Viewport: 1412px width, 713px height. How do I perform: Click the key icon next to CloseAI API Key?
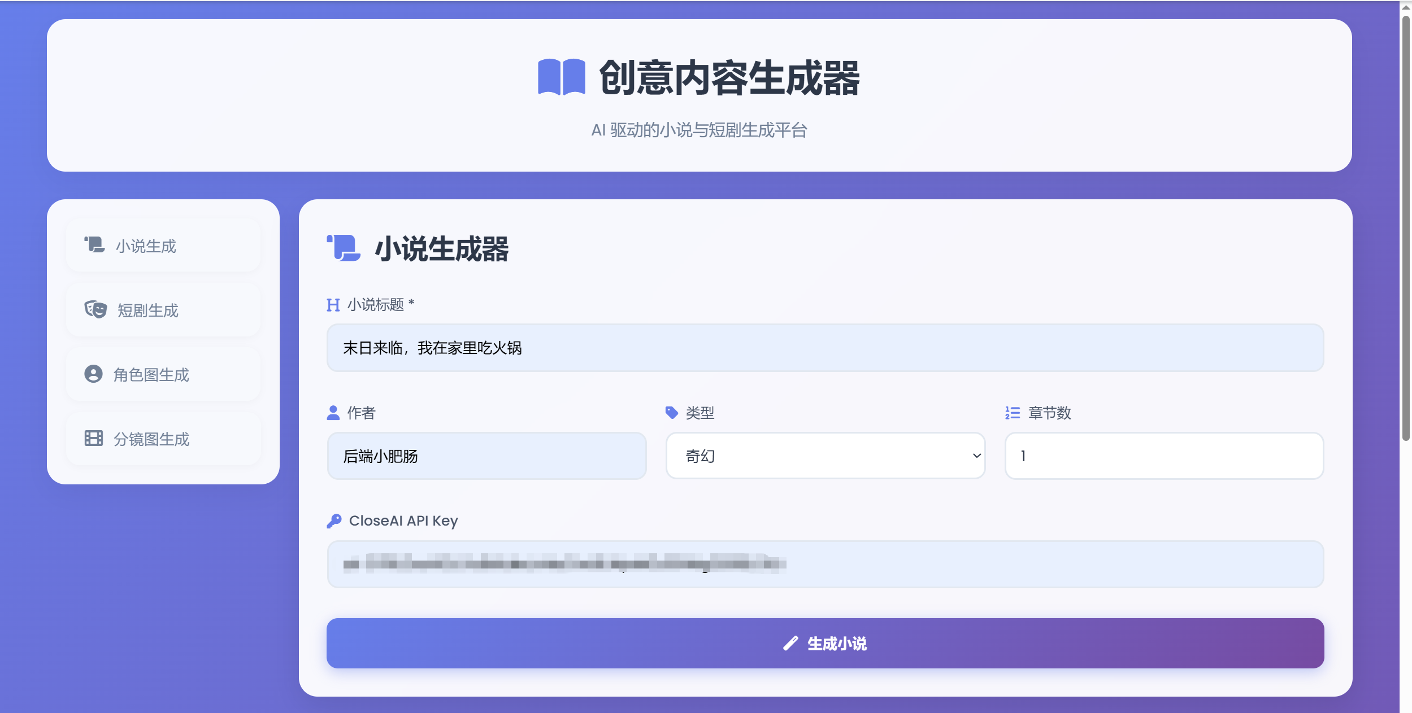(334, 520)
